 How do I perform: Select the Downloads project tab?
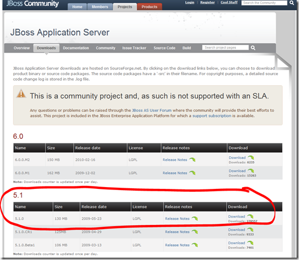[46, 48]
